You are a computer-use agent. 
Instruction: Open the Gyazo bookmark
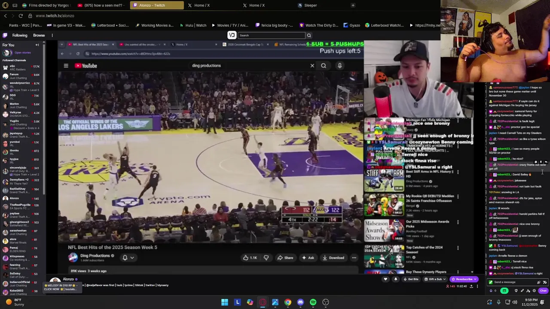[352, 25]
